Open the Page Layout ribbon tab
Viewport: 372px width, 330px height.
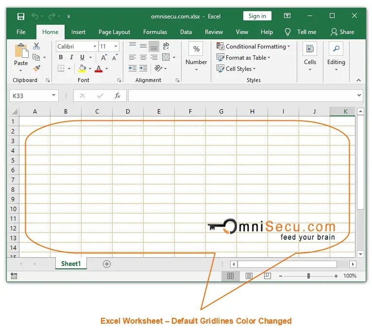(x=114, y=32)
